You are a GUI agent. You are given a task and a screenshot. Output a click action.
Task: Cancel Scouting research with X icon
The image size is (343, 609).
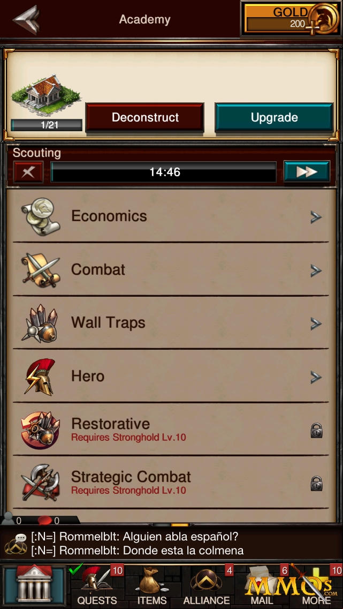(28, 172)
